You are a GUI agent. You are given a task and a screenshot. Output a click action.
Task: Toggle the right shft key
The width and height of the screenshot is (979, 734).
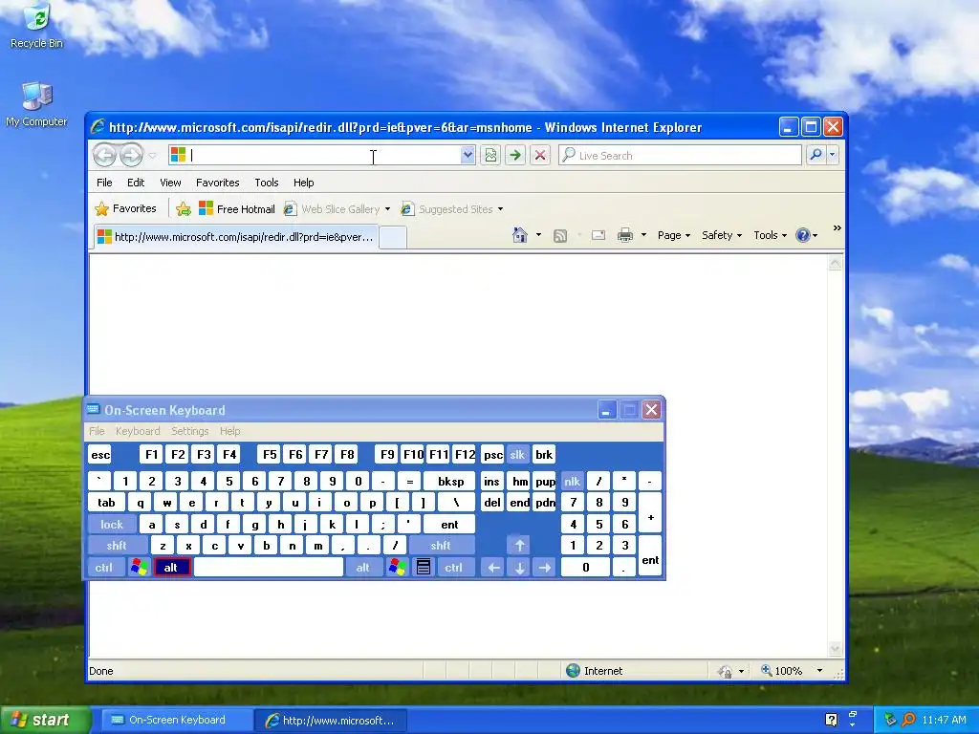coord(441,546)
